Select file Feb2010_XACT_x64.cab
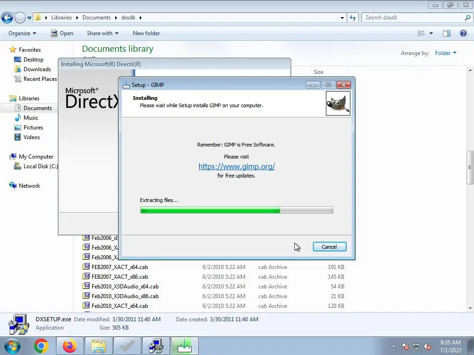 (120, 306)
